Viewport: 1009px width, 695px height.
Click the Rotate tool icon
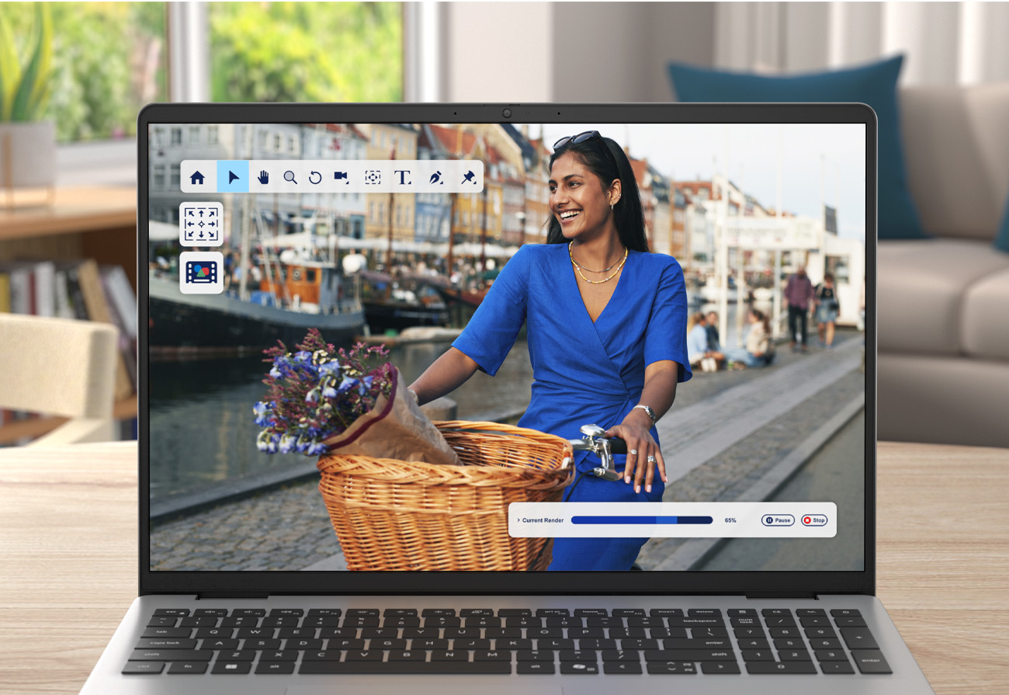314,177
